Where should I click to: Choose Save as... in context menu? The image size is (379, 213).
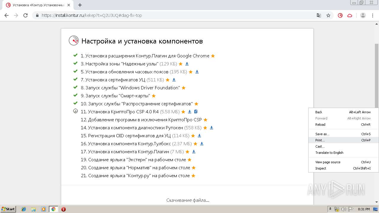343,134
